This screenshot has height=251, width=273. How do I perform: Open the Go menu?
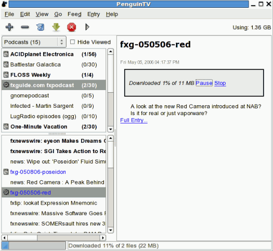[58, 14]
